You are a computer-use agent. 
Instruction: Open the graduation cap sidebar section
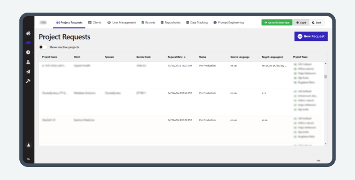pos(28,43)
